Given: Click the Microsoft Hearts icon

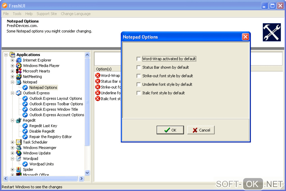Looking at the screenshot, I should pos(19,71).
